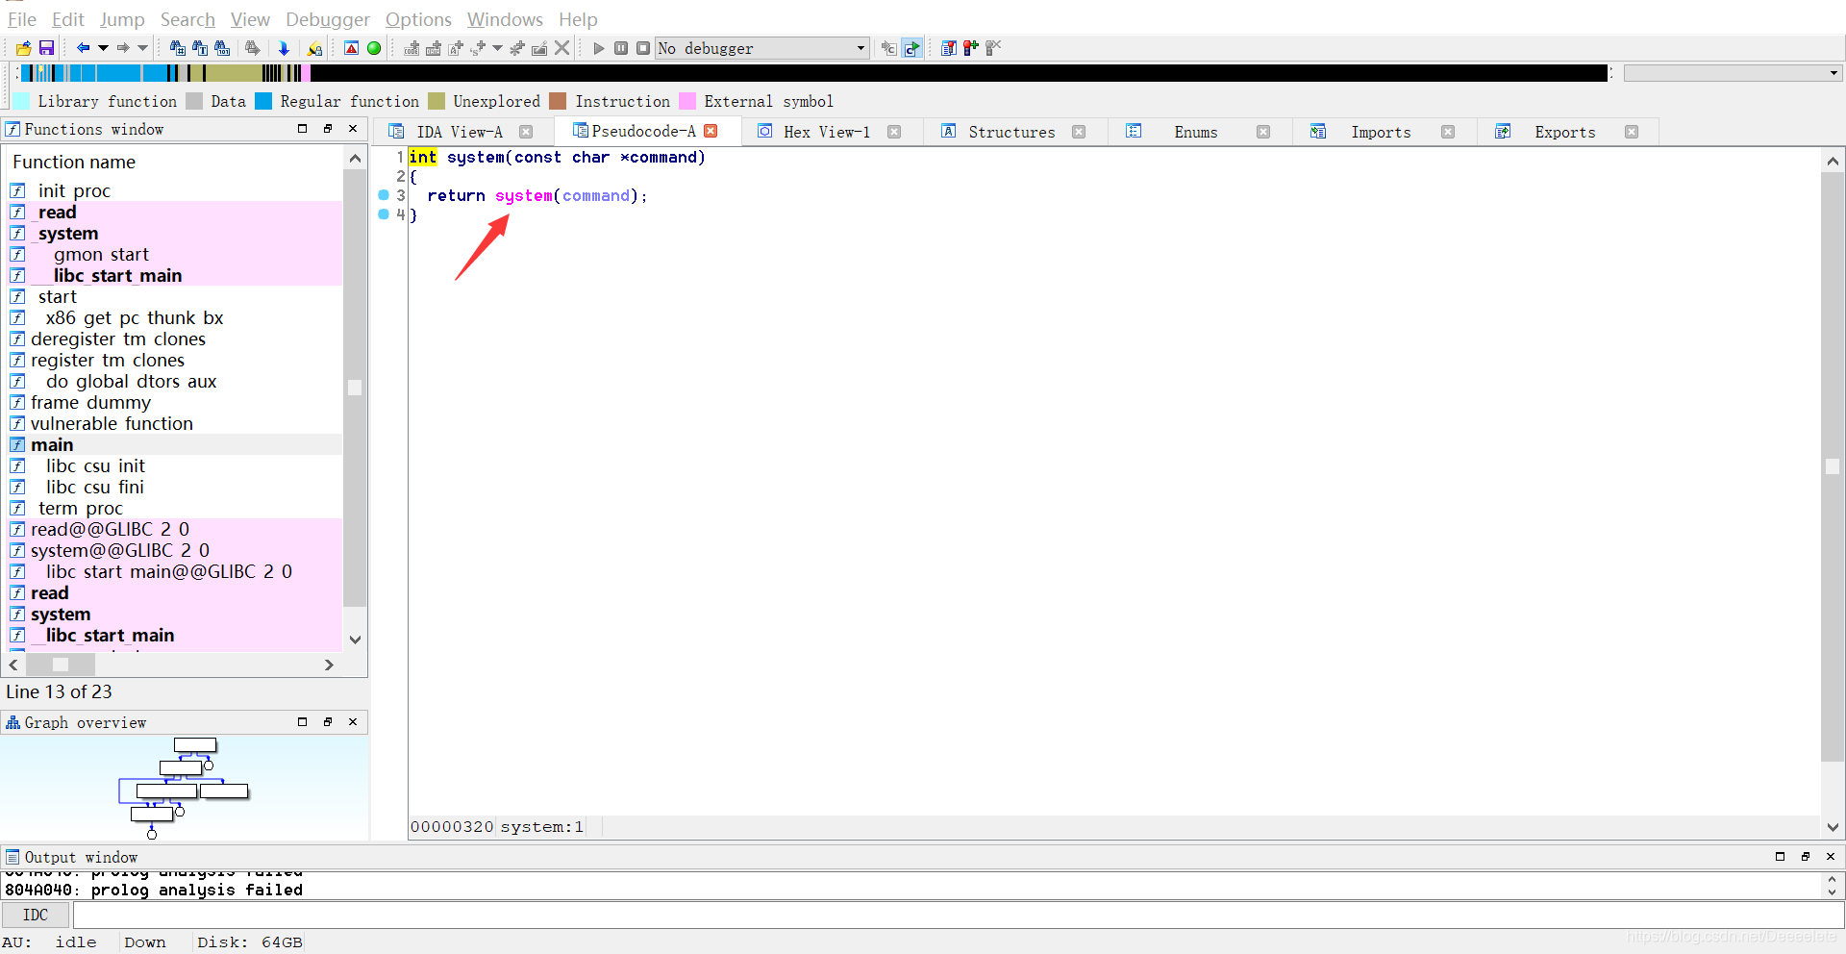Open the Windows menu
Image resolution: width=1846 pixels, height=954 pixels.
tap(505, 19)
